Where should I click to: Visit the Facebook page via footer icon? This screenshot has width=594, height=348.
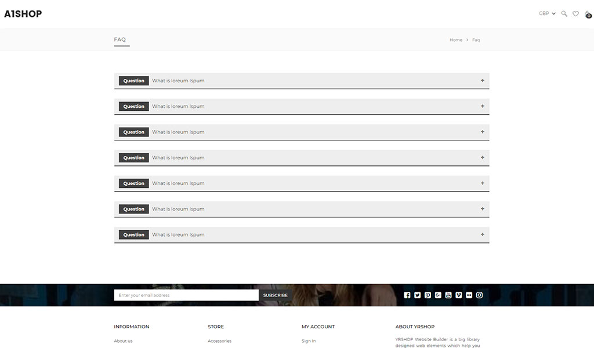[407, 295]
